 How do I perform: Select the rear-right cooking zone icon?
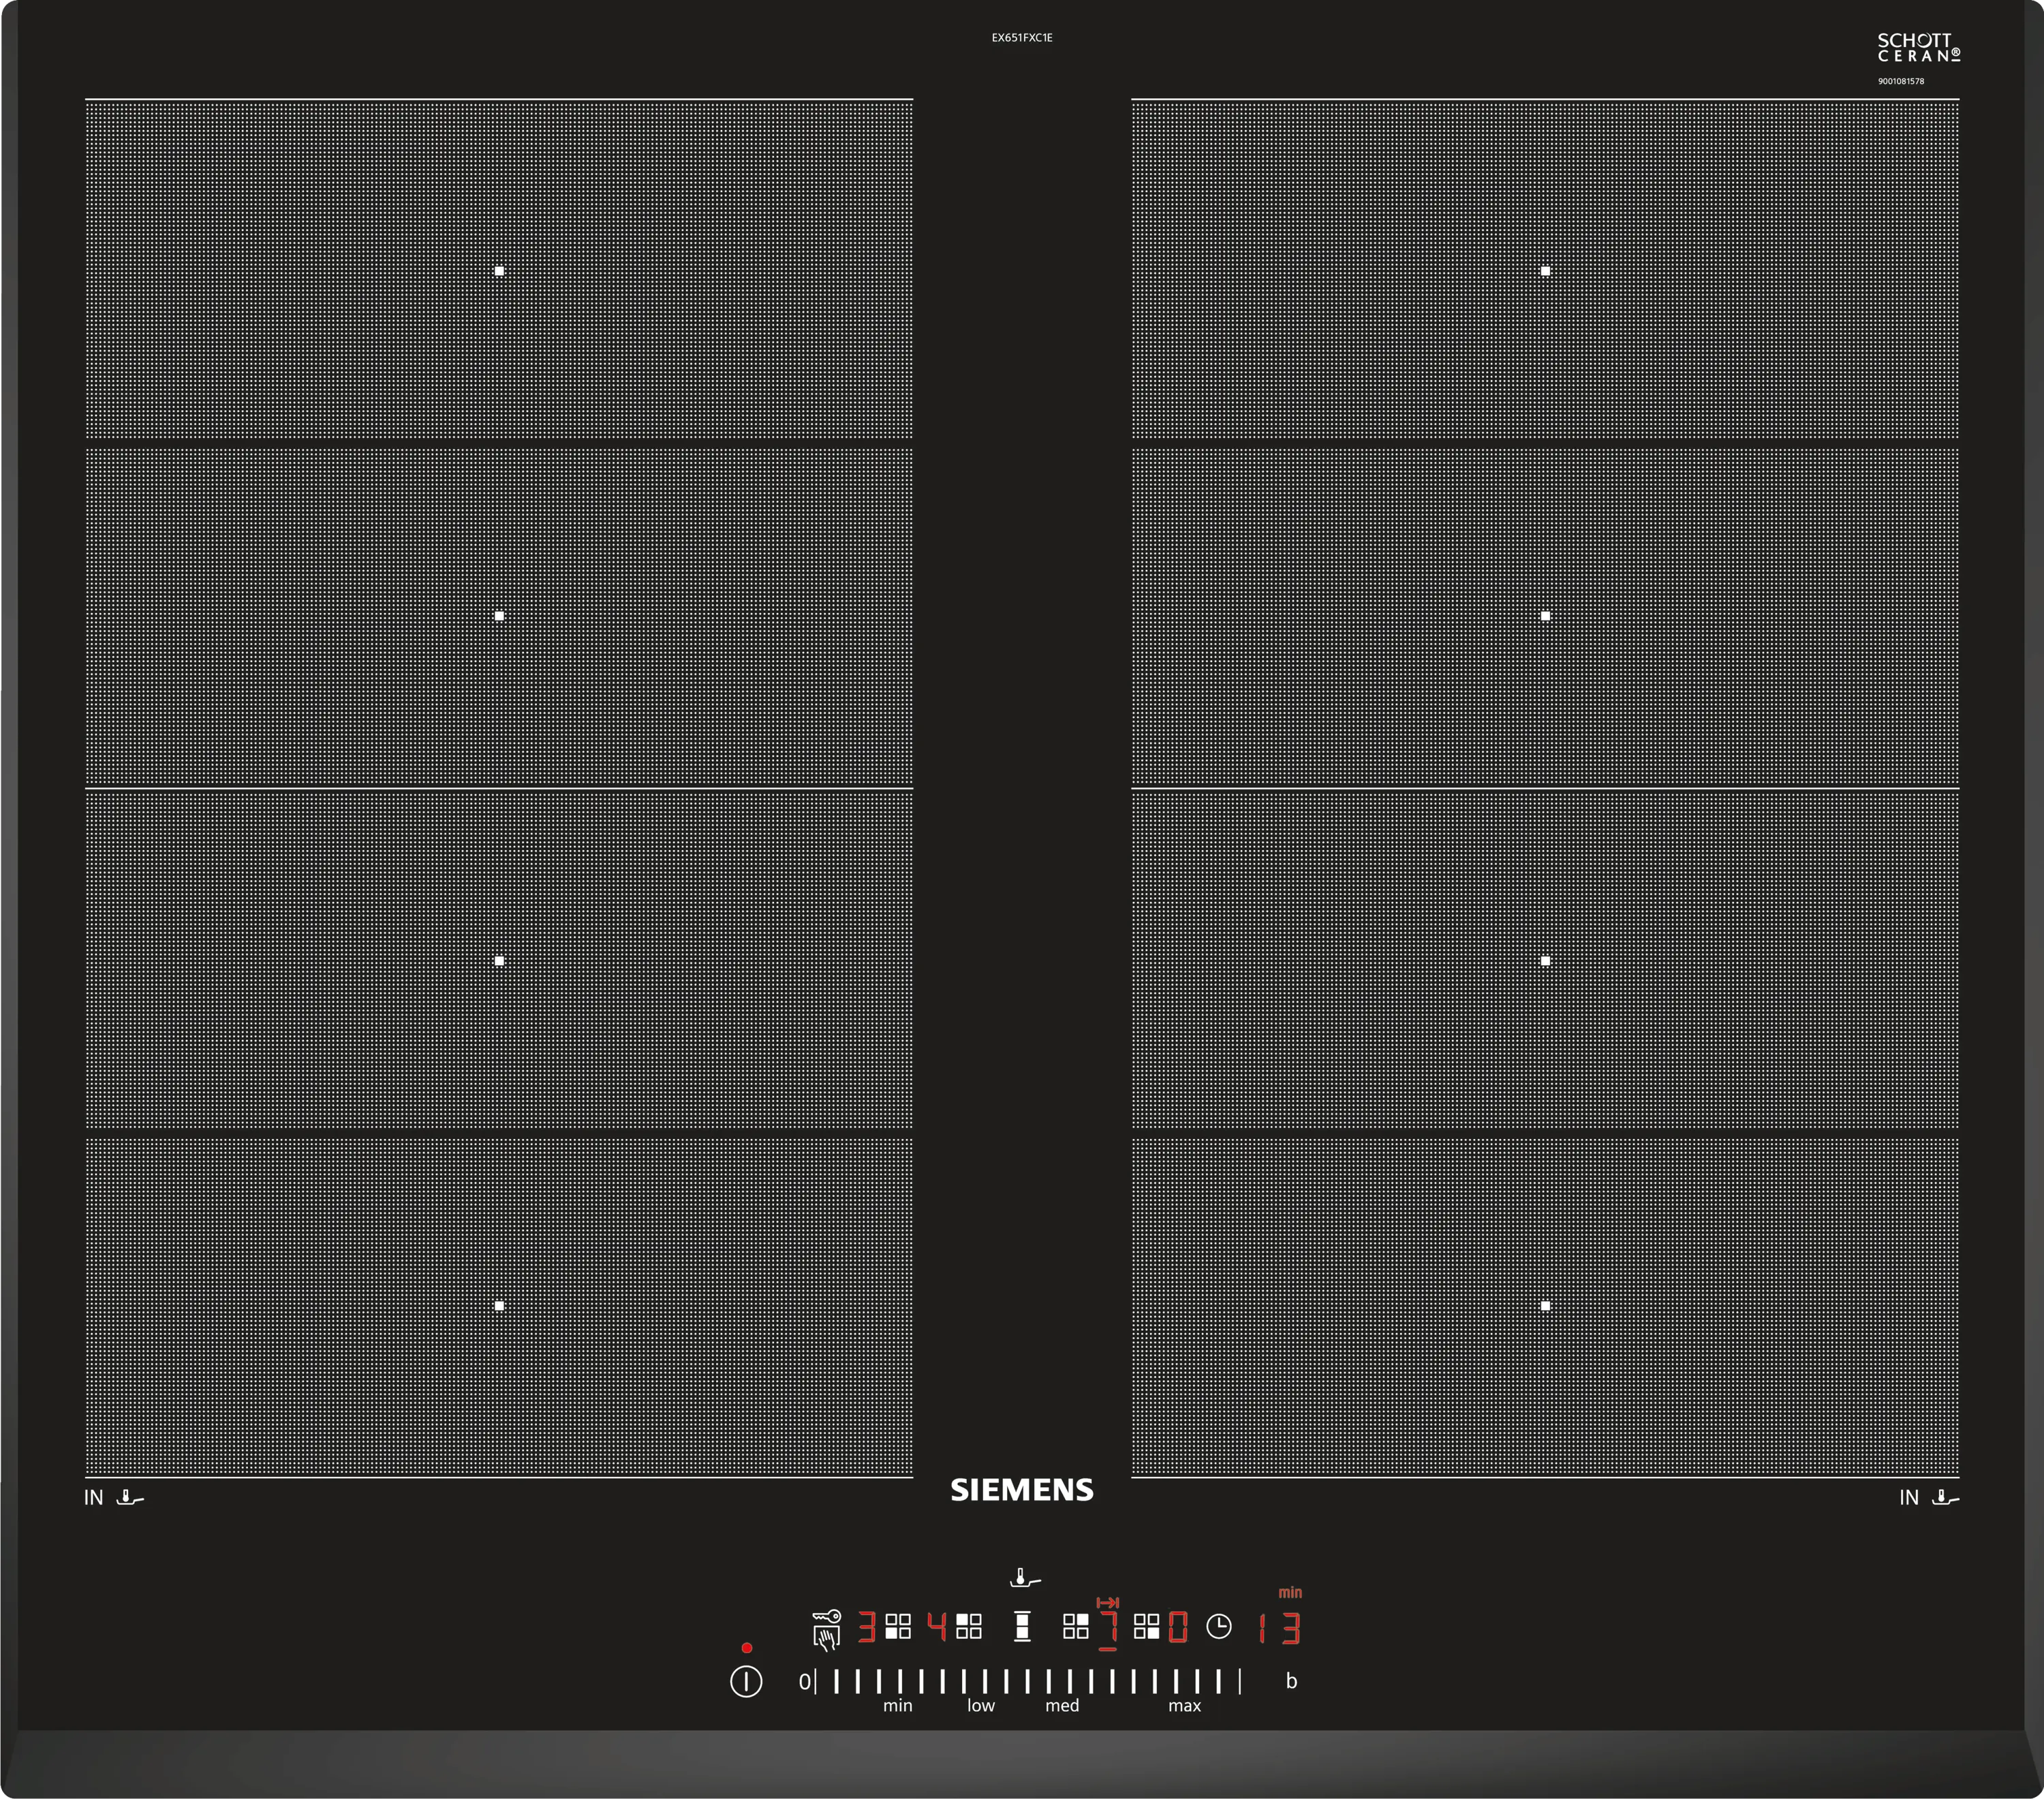pos(1076,1626)
